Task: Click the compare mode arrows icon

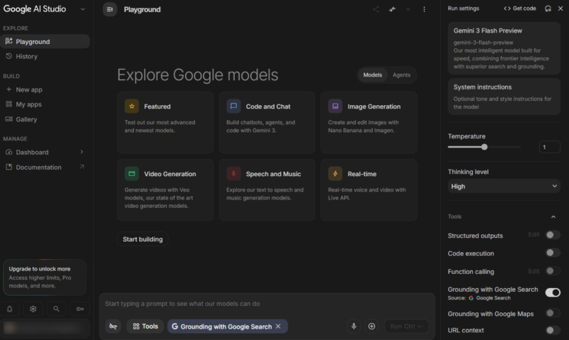Action: tap(393, 9)
